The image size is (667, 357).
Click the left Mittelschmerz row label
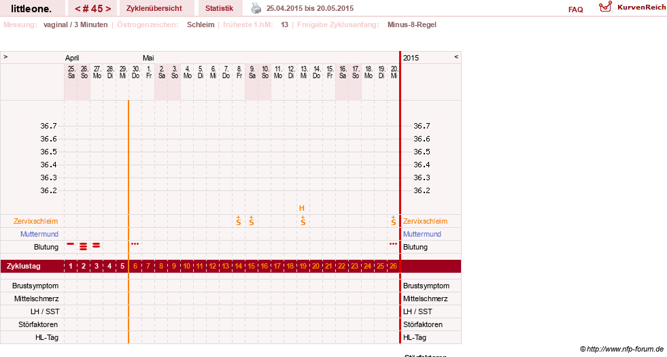click(x=36, y=299)
